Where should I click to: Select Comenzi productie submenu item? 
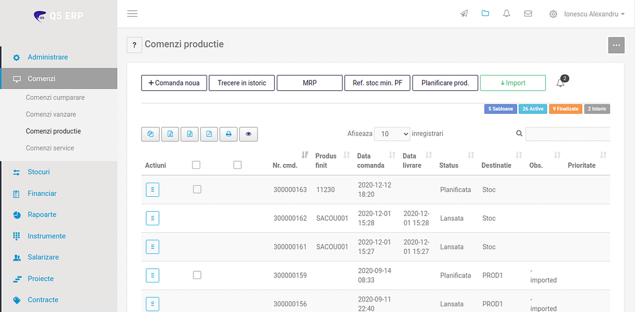pyautogui.click(x=53, y=131)
